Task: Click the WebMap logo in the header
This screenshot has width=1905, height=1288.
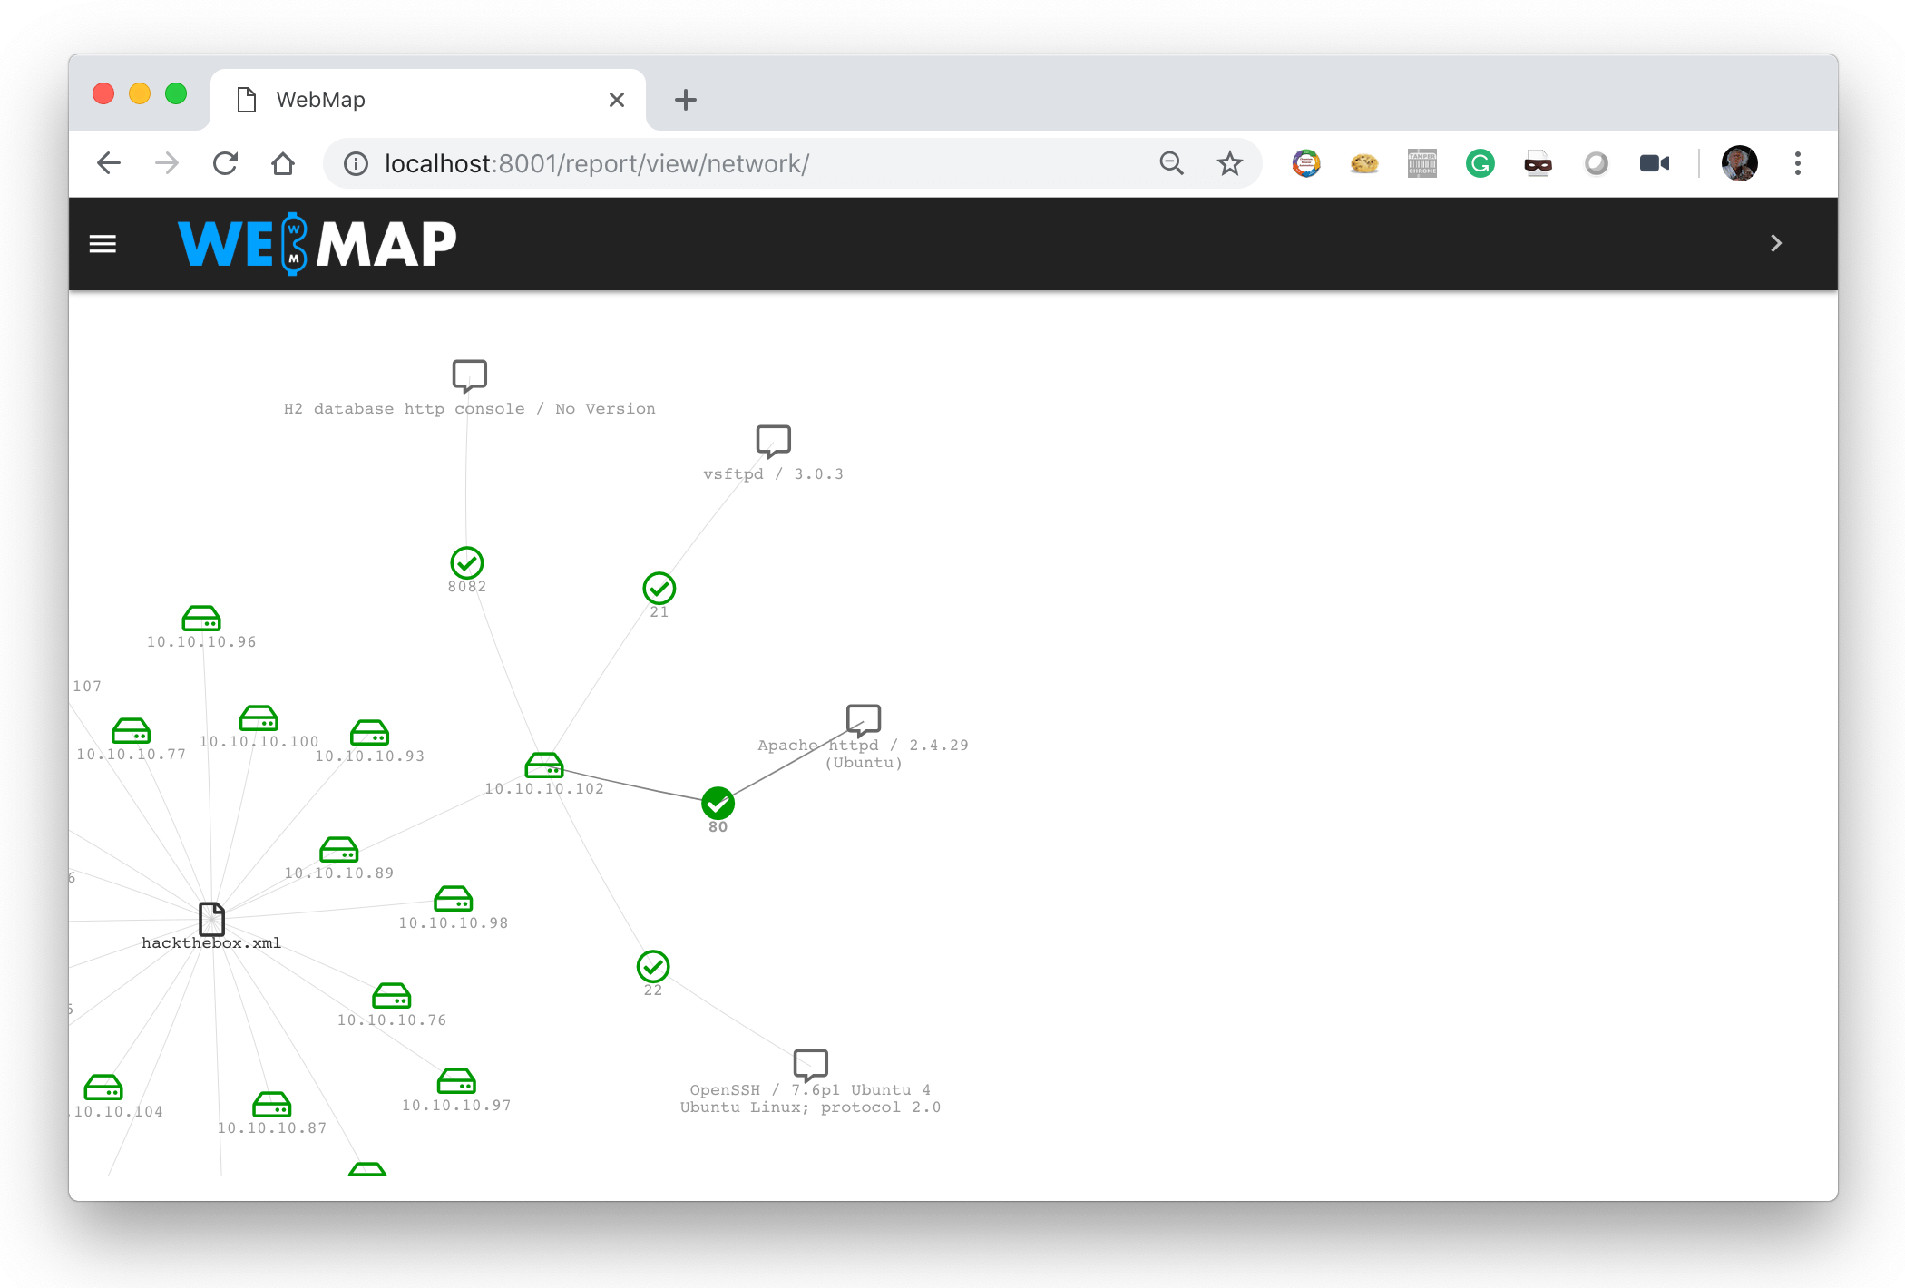Action: (317, 243)
